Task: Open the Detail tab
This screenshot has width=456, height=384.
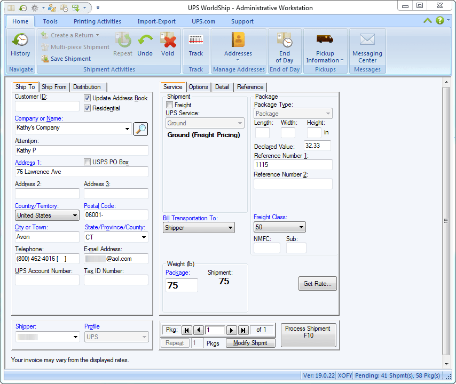Action: coord(222,87)
